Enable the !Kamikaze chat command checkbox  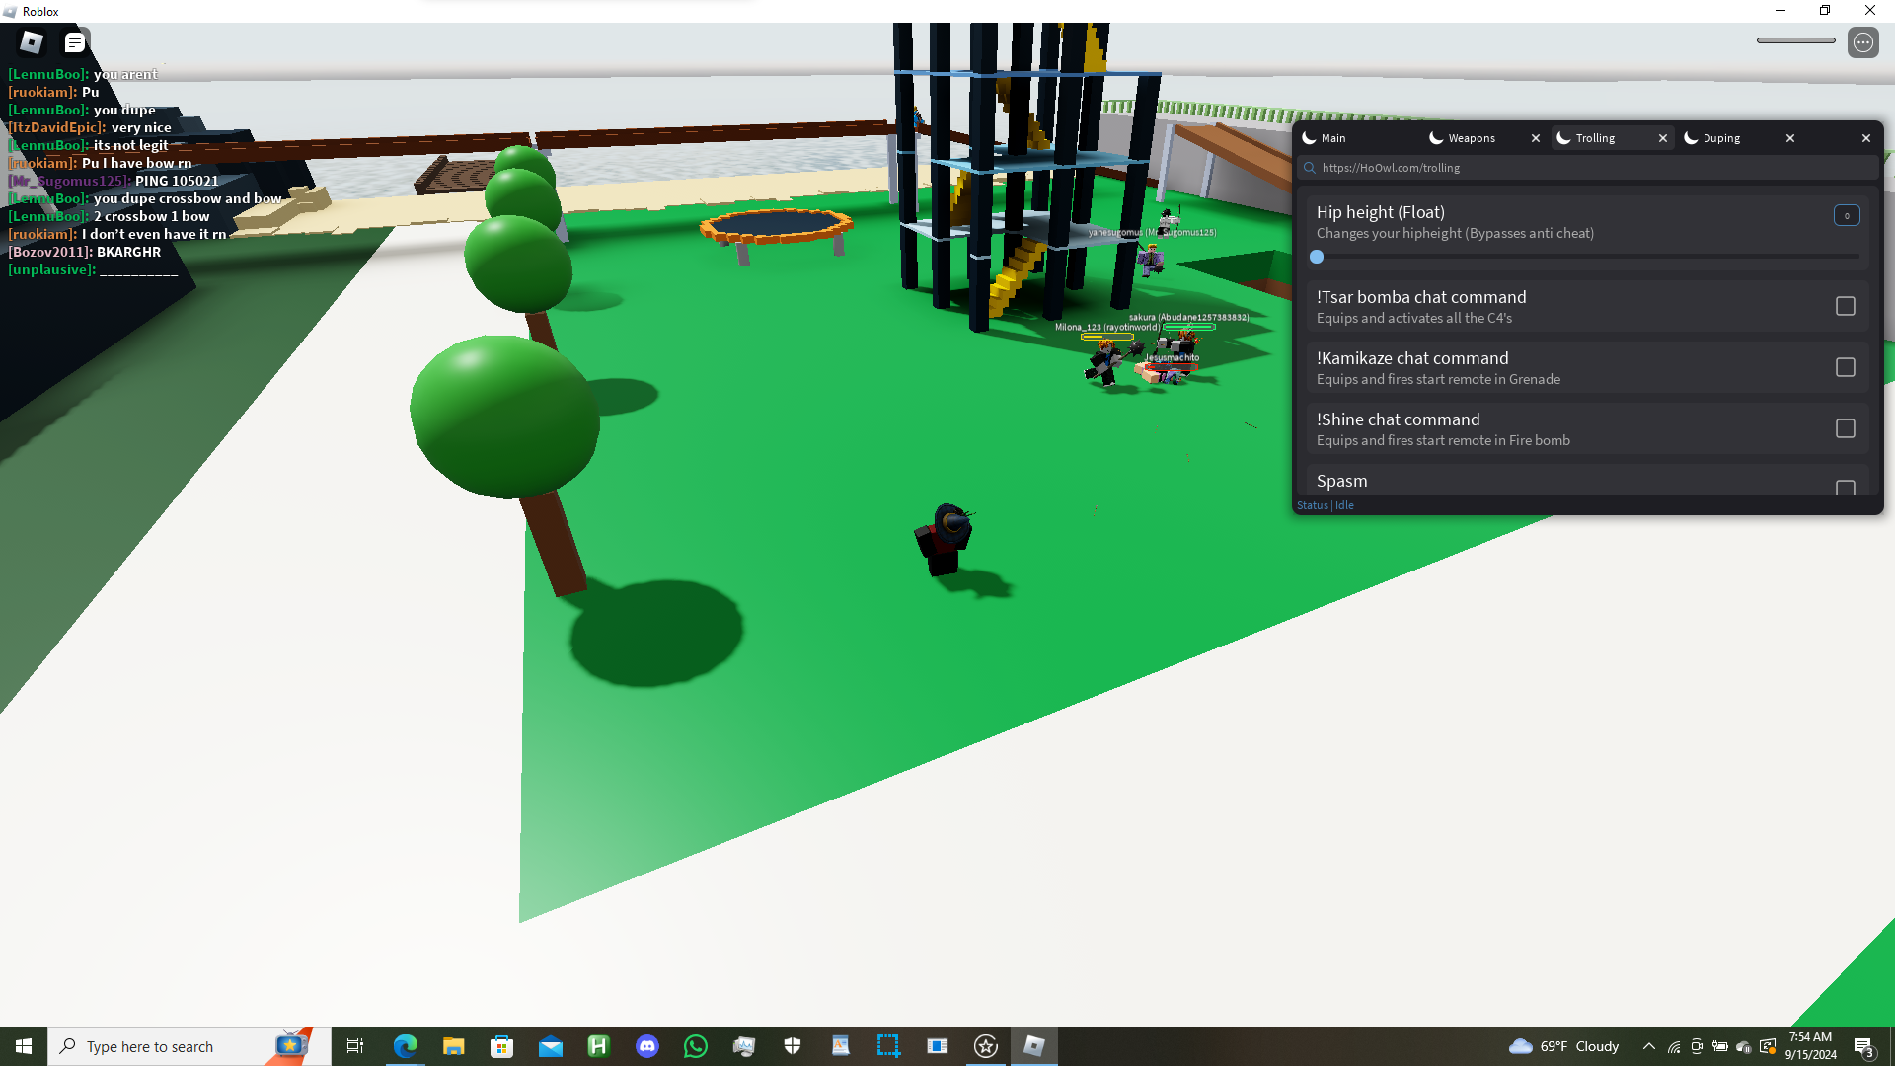[1846, 367]
